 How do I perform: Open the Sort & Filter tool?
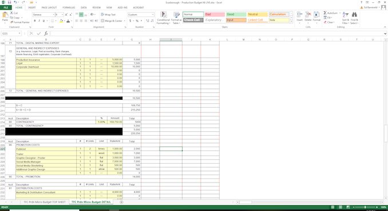point(345,18)
